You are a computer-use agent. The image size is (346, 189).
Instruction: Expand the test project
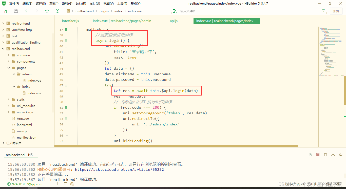(x=3, y=36)
